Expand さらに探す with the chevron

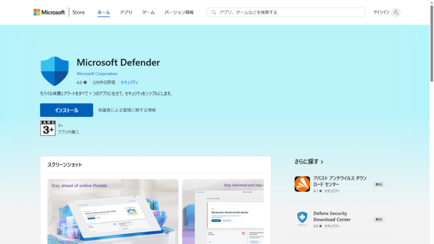click(322, 162)
